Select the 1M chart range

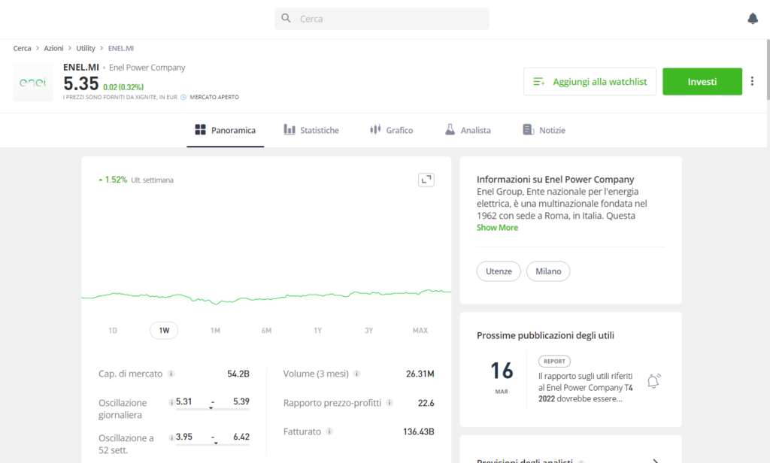(x=215, y=331)
